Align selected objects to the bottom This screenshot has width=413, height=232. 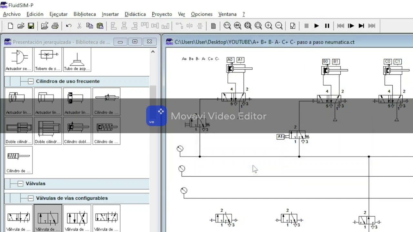(166, 26)
